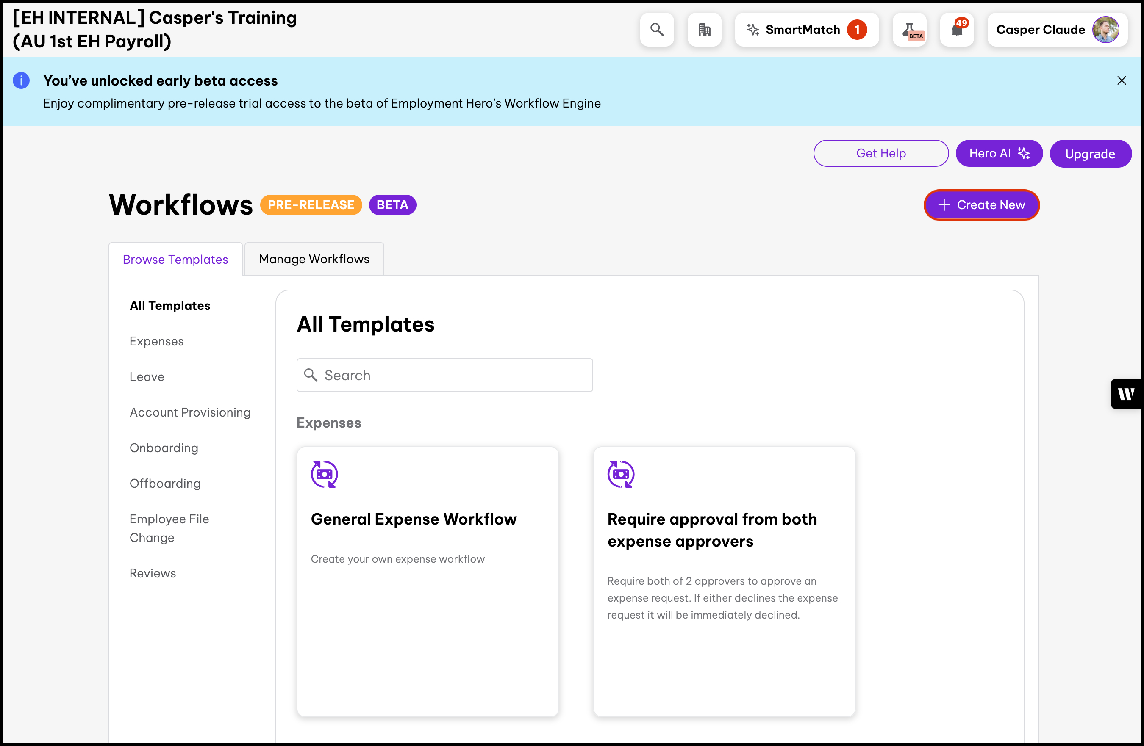Dismiss the early beta access banner
The height and width of the screenshot is (746, 1144).
coord(1122,81)
